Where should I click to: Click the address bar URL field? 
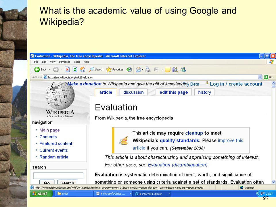[x=153, y=77]
